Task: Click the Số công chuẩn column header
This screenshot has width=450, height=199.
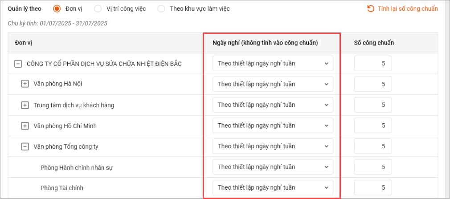Action: [x=374, y=43]
